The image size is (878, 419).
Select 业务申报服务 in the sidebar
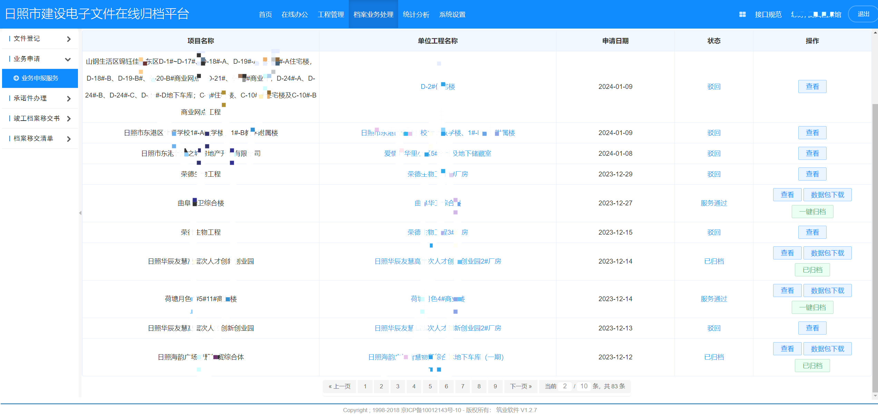pos(40,78)
